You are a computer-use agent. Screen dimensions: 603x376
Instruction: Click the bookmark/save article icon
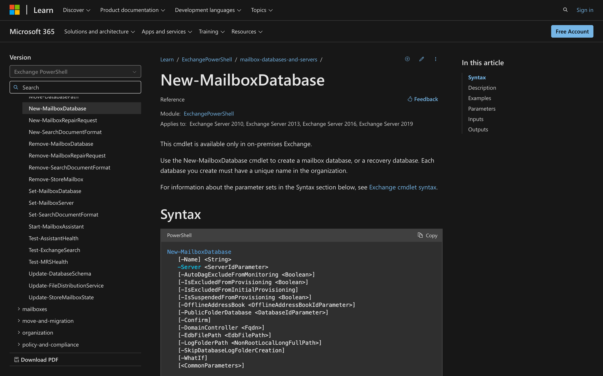pos(407,59)
